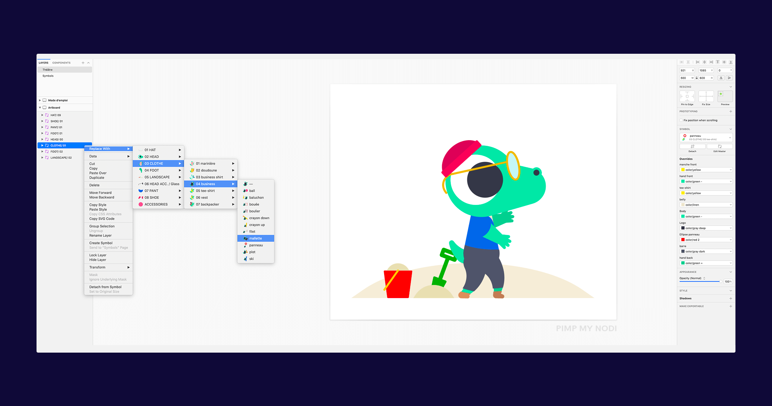Click the flip vertical icon

[729, 78]
